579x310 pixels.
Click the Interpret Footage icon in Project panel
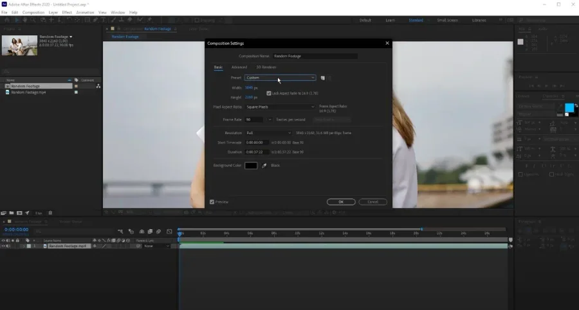[x=4, y=213]
